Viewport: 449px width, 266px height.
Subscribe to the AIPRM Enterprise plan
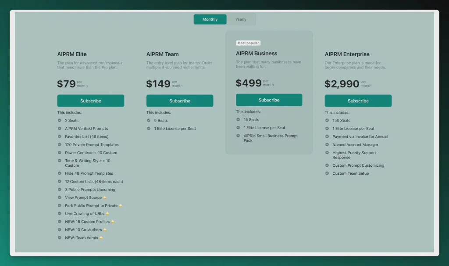358,101
